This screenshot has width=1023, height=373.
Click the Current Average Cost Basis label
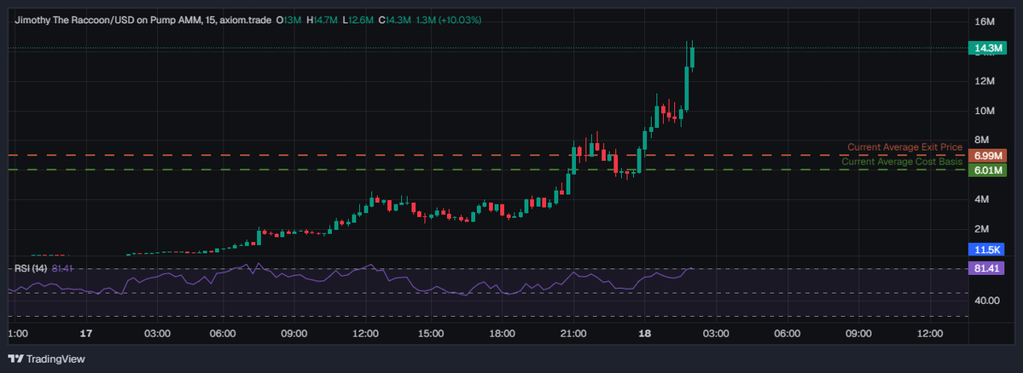click(x=902, y=162)
